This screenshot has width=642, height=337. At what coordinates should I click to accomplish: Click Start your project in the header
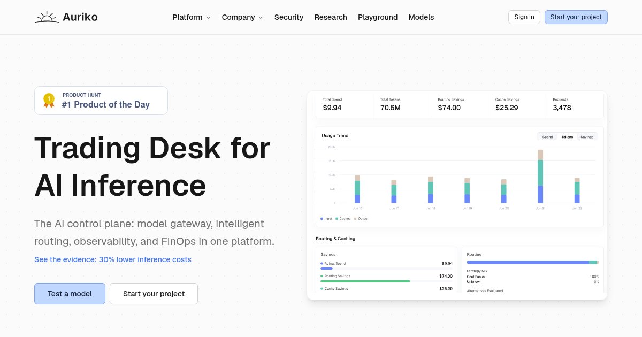[x=576, y=17]
